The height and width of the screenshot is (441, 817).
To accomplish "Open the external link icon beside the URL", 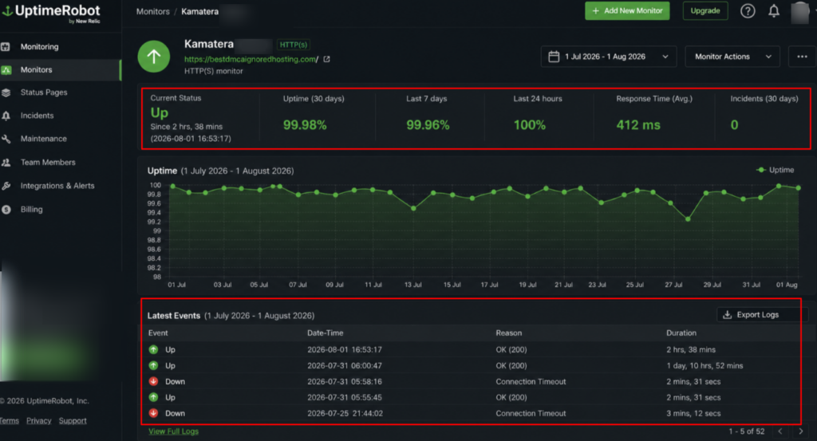I will click(326, 59).
